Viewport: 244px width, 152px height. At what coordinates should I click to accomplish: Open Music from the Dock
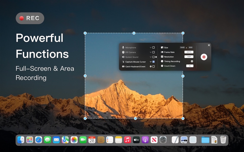(127, 140)
